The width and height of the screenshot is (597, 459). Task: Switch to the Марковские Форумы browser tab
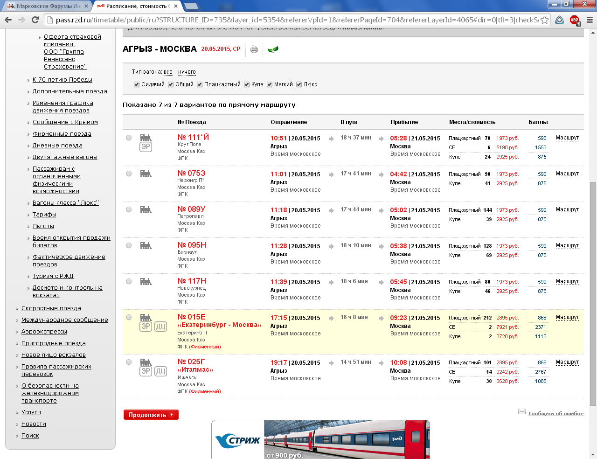pos(47,6)
